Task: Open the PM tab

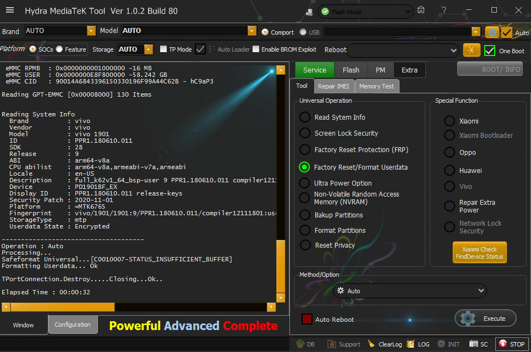Action: point(380,70)
